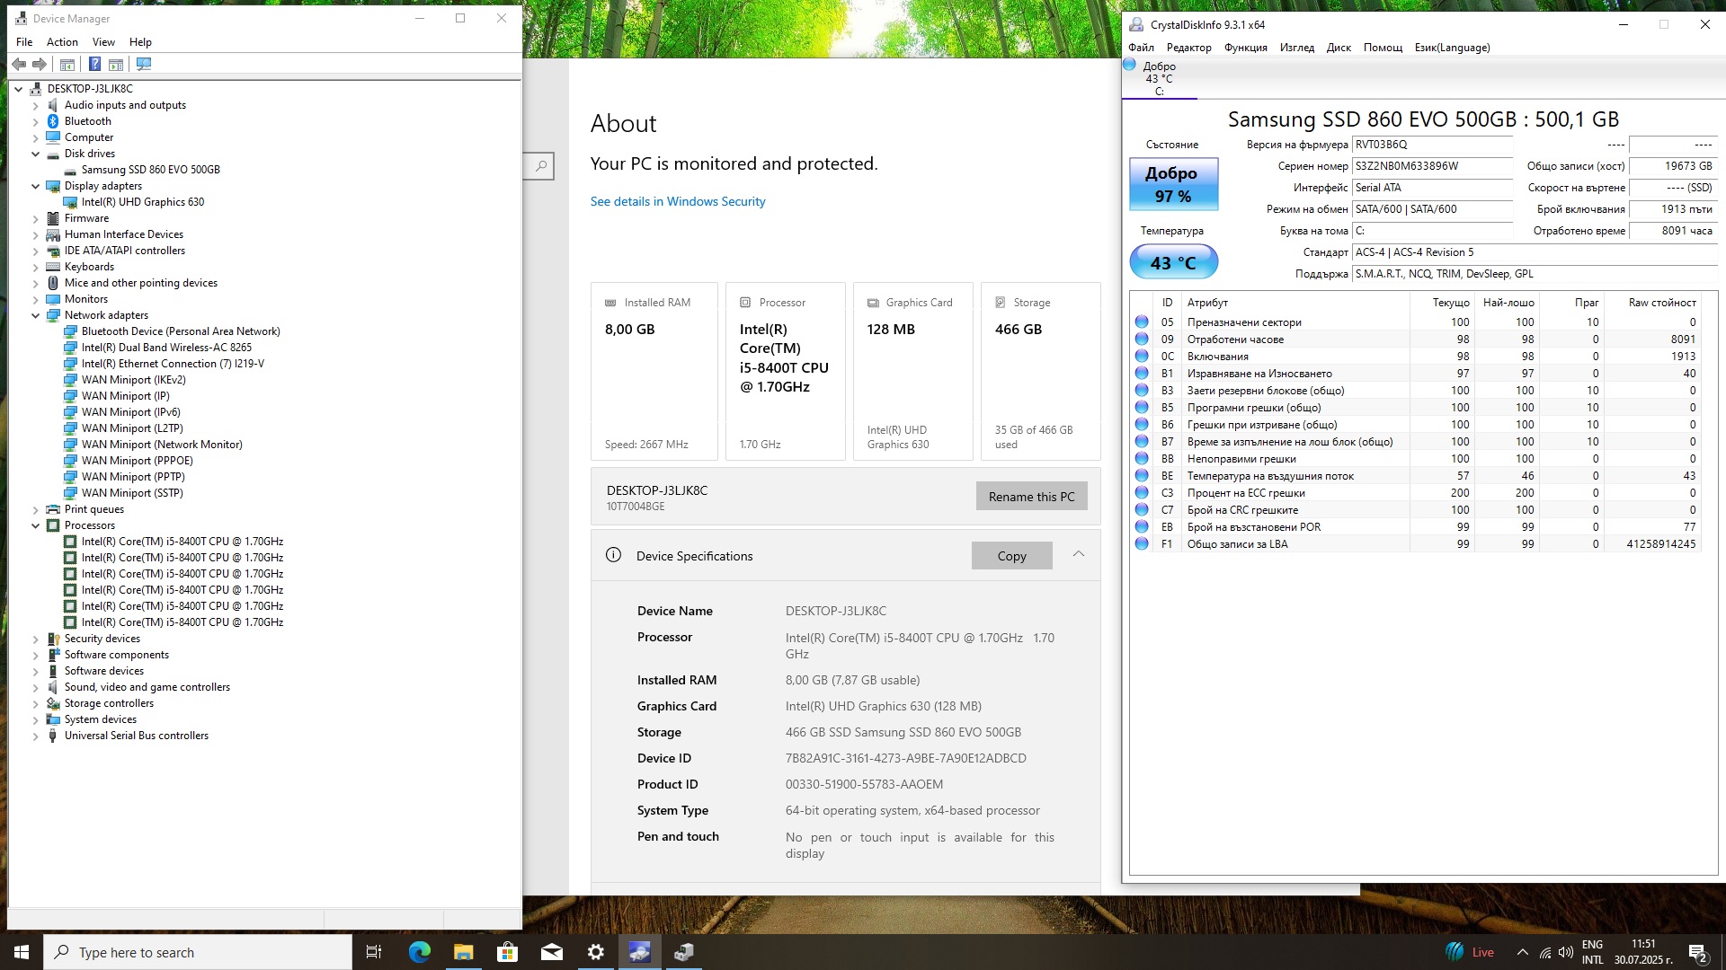Open the Диск menu in CrystalDiskInfo
The image size is (1726, 970).
tap(1339, 48)
